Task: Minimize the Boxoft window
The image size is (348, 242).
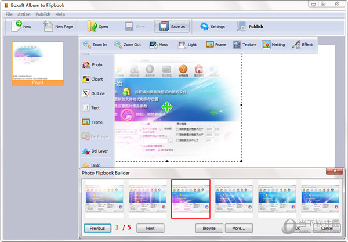Action: 313,4
